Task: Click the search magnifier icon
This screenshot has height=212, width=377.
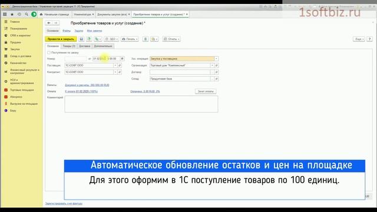Action: 27,14
